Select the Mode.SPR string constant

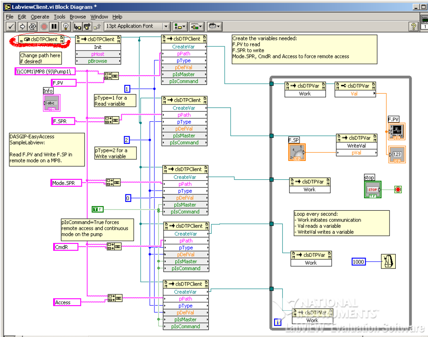coord(66,183)
